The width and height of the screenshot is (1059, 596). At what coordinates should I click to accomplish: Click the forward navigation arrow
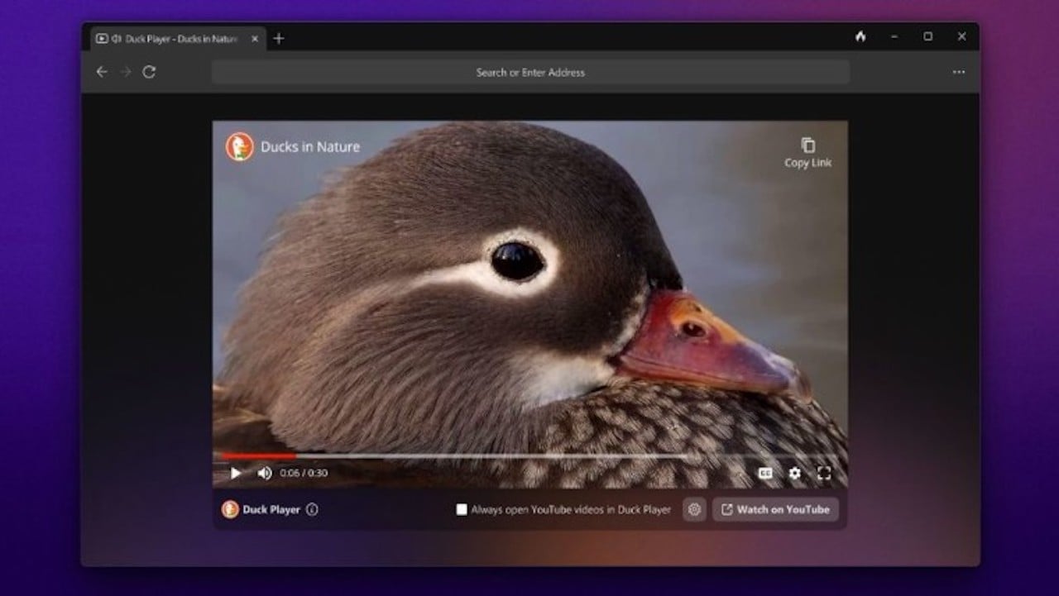(x=125, y=72)
